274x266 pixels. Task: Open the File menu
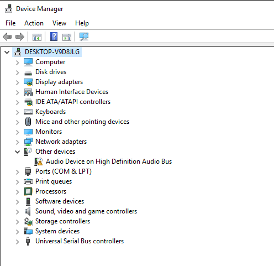pos(10,23)
